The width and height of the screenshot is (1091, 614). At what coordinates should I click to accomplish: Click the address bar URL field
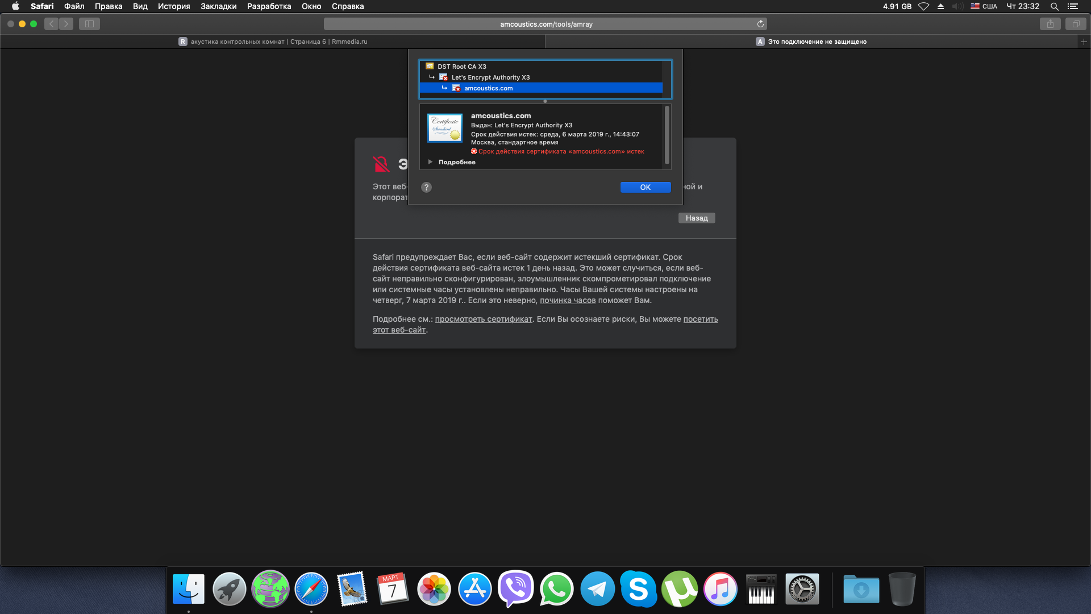coord(545,24)
